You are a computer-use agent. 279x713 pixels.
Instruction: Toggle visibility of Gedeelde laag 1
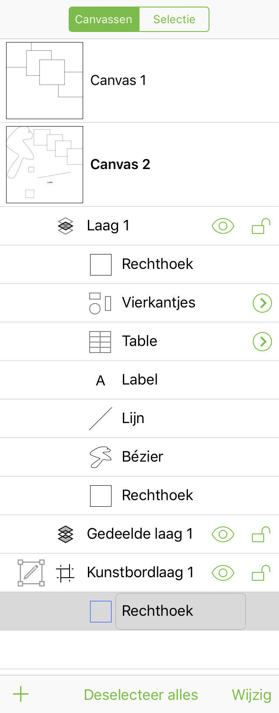coord(223,534)
